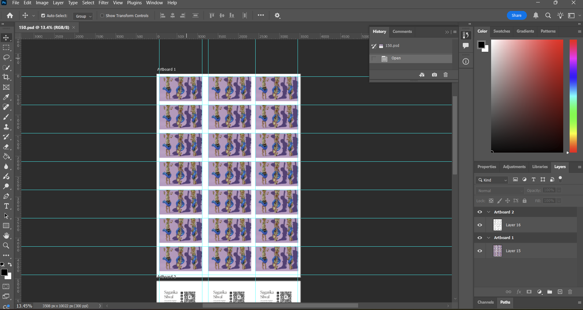Image resolution: width=583 pixels, height=310 pixels.
Task: Create a new group folder icon
Action: tap(550, 292)
